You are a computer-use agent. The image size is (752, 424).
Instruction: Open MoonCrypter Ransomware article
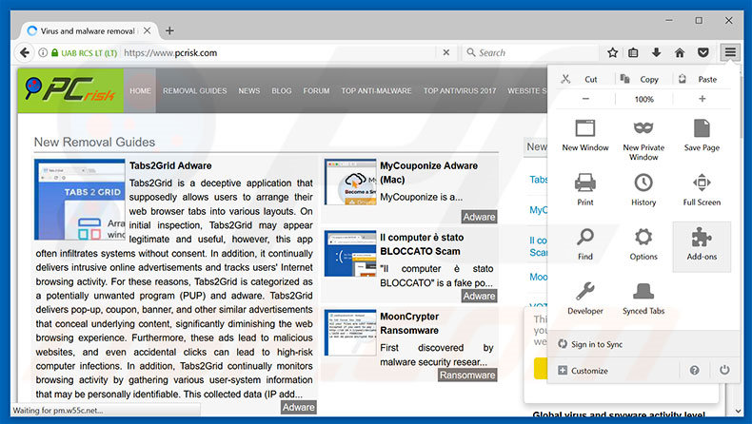(409, 323)
